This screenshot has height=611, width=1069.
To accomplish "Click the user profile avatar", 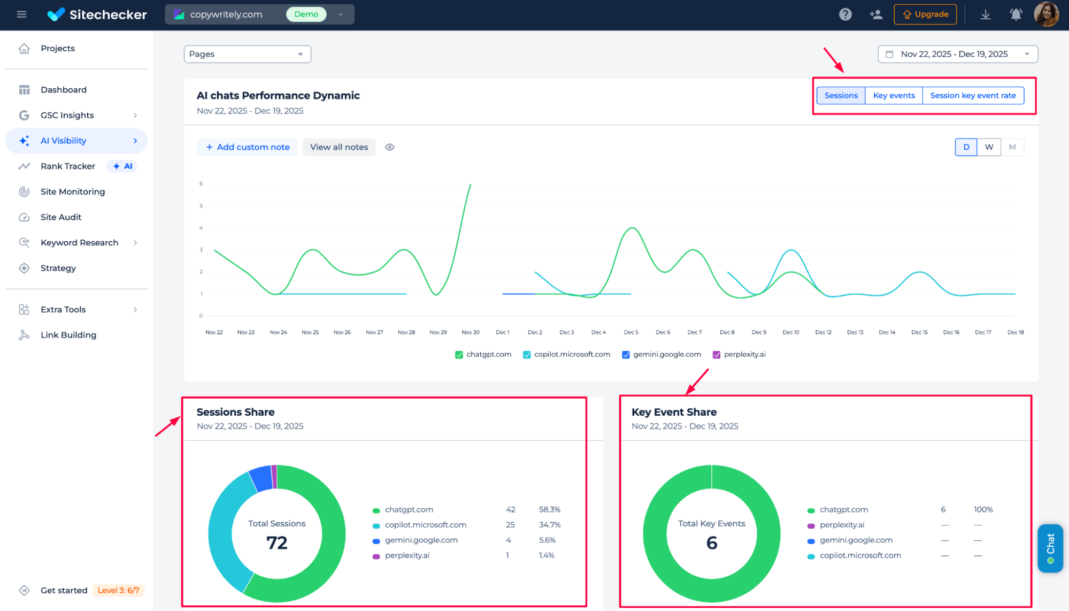I will click(1046, 14).
